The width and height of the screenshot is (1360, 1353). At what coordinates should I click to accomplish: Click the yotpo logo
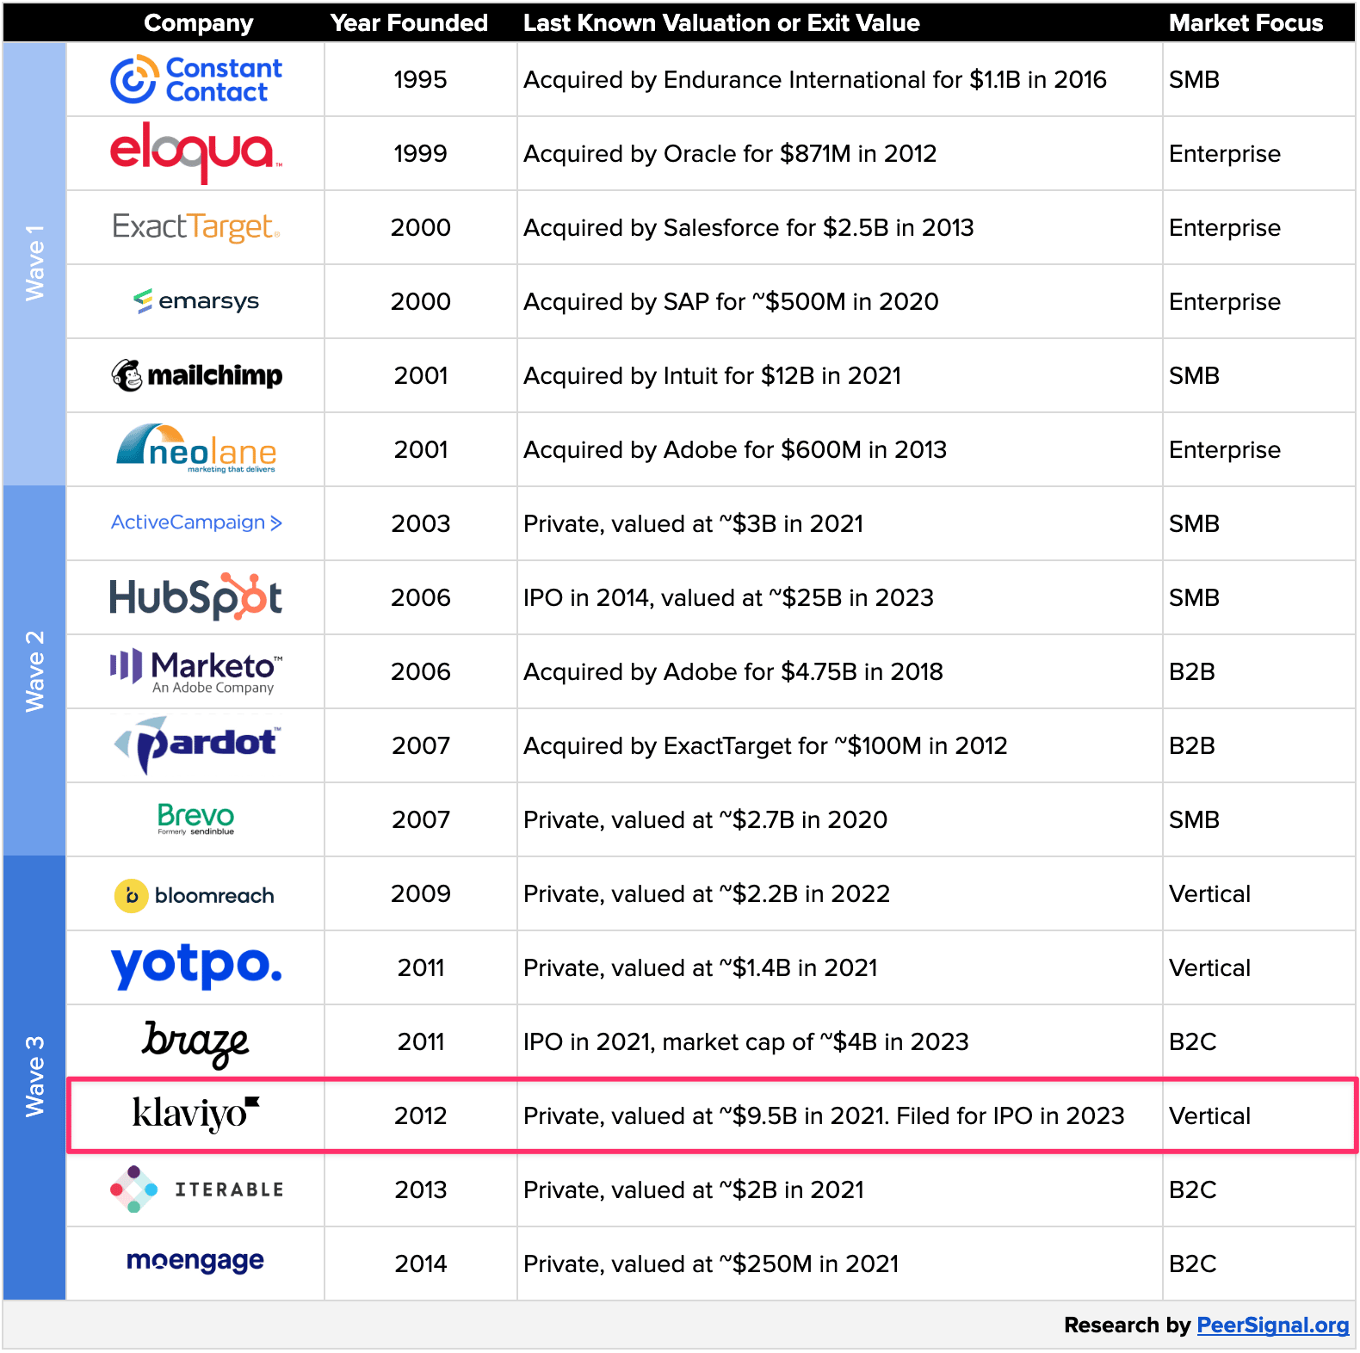tap(196, 967)
